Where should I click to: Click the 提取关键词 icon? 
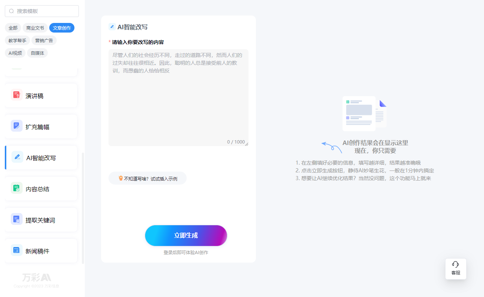[x=16, y=220]
